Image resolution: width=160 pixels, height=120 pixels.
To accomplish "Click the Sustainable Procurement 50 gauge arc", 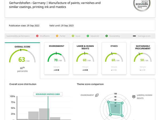I will [143, 57].
